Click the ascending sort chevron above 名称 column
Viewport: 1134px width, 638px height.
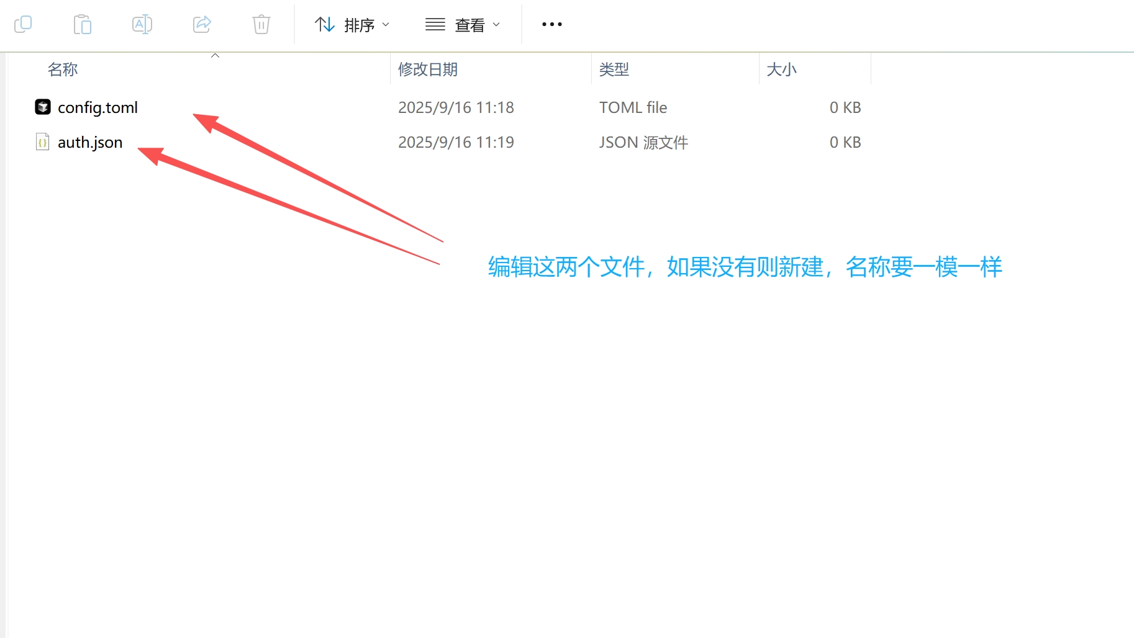pos(215,55)
